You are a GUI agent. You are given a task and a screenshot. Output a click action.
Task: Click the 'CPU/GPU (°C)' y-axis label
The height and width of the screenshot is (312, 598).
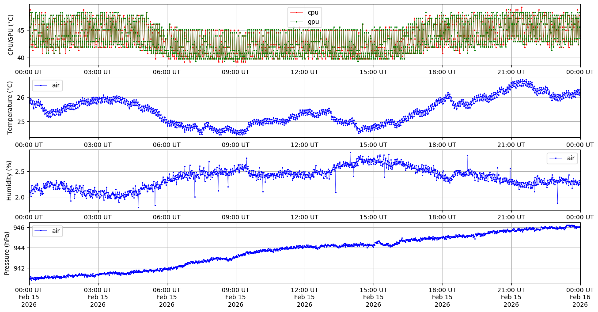point(11,35)
